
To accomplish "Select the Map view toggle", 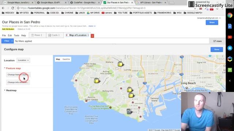I will [58, 59].
